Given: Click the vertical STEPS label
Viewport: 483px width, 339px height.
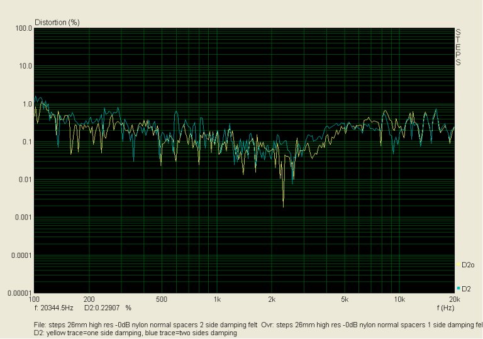Looking at the screenshot, I should 458,47.
